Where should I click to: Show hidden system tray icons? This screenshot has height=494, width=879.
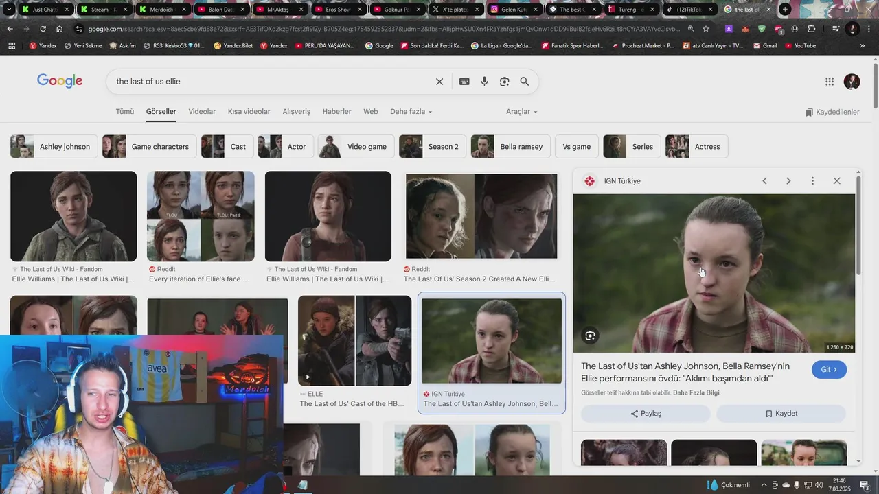click(764, 484)
